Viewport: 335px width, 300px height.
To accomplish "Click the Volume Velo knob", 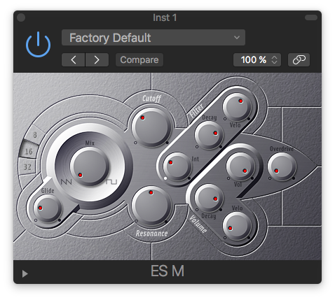I will coord(237,226).
